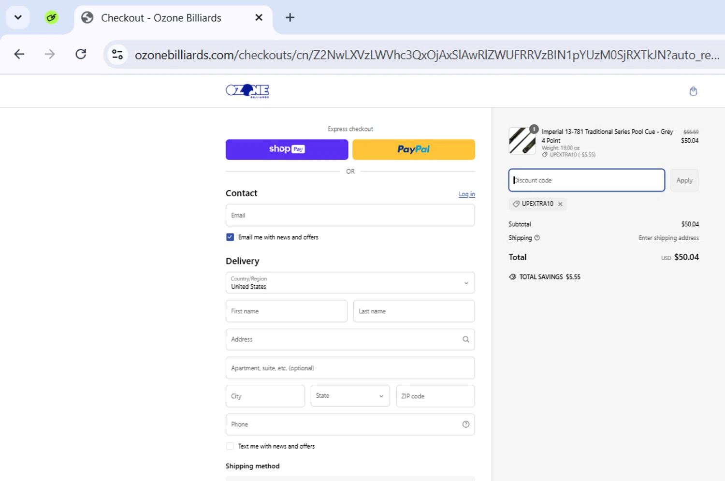Remove the UPEXTRA10 discount code
725x481 pixels.
[560, 204]
